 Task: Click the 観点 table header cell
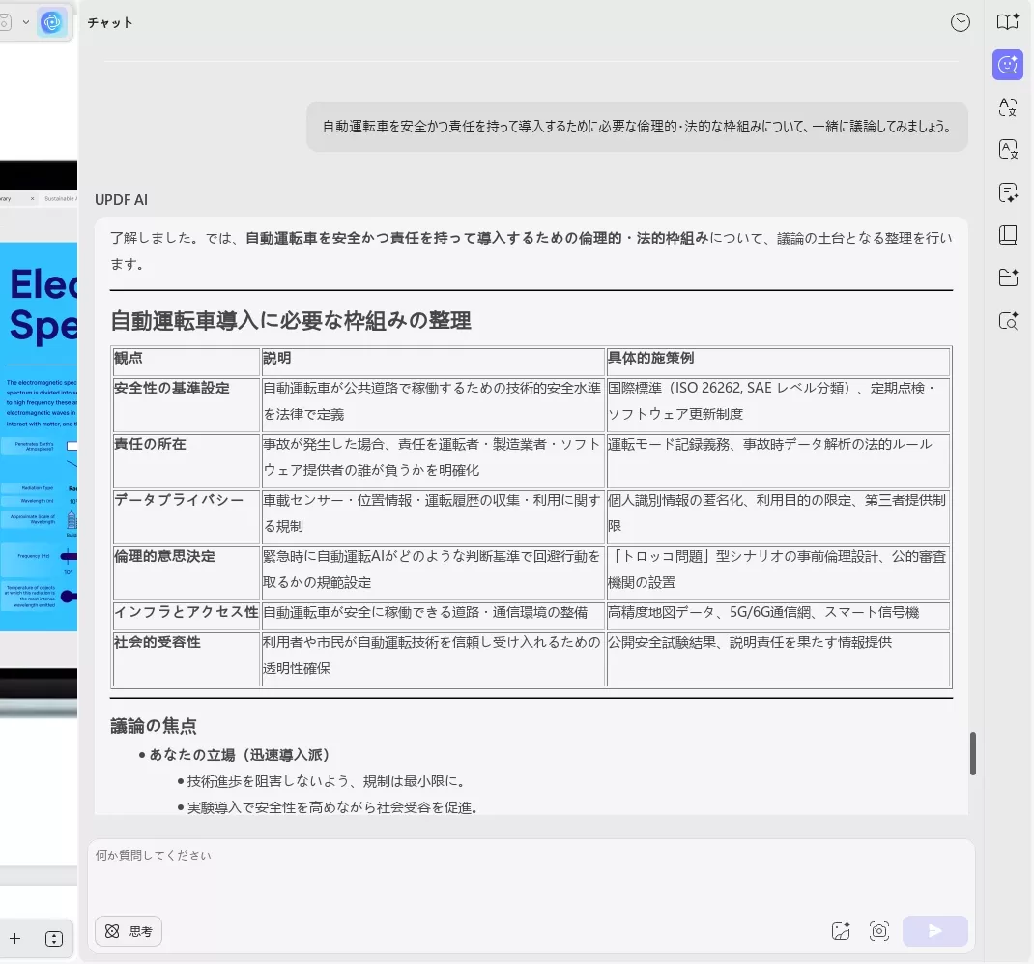(186, 362)
